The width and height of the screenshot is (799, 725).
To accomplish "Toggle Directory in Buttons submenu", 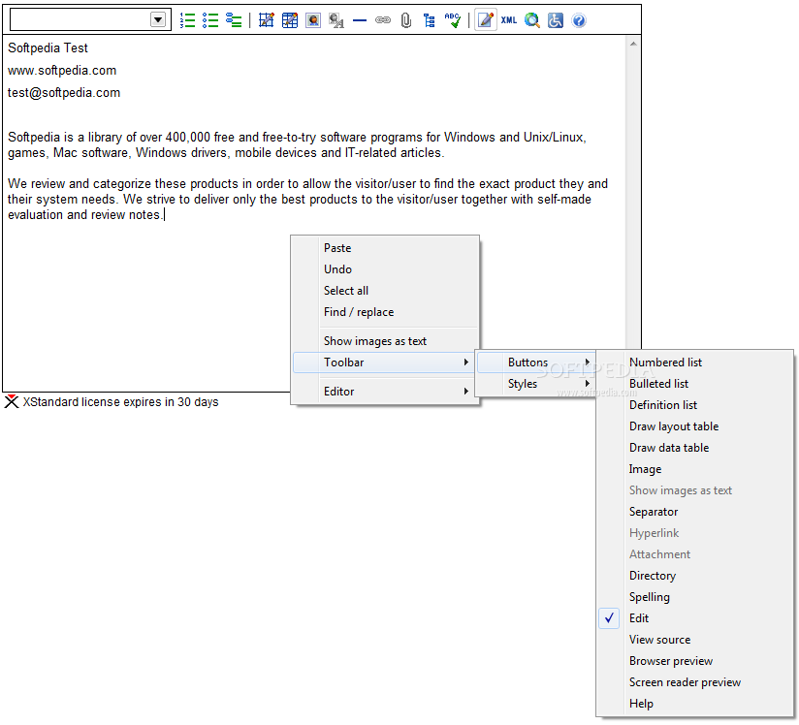I will click(694, 576).
